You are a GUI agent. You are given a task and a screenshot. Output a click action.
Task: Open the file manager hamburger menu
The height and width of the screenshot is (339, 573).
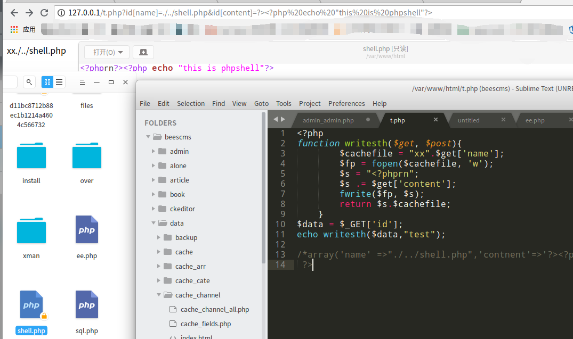82,82
